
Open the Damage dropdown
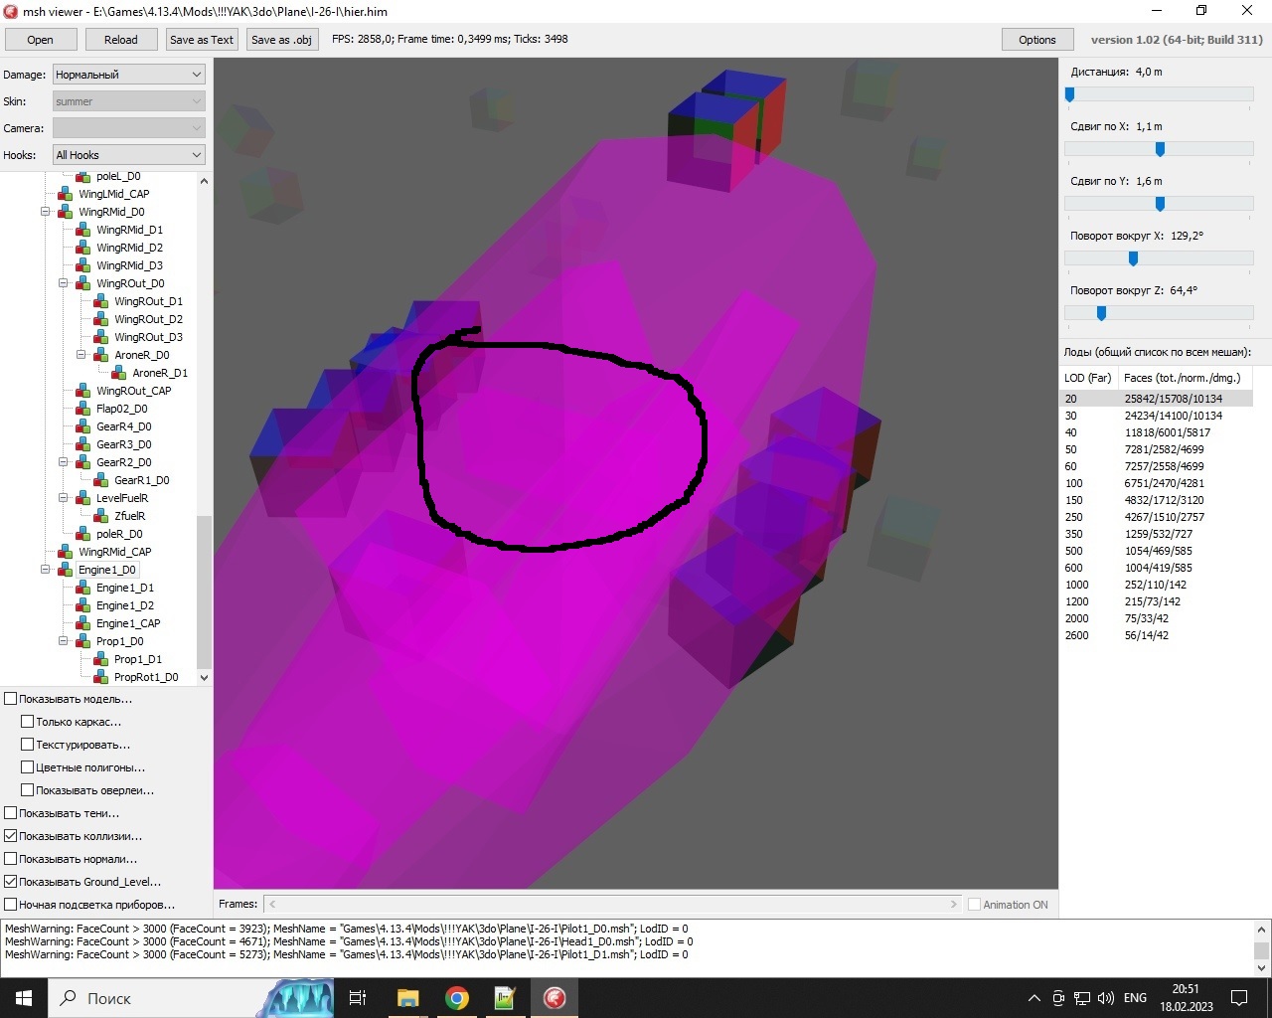128,75
